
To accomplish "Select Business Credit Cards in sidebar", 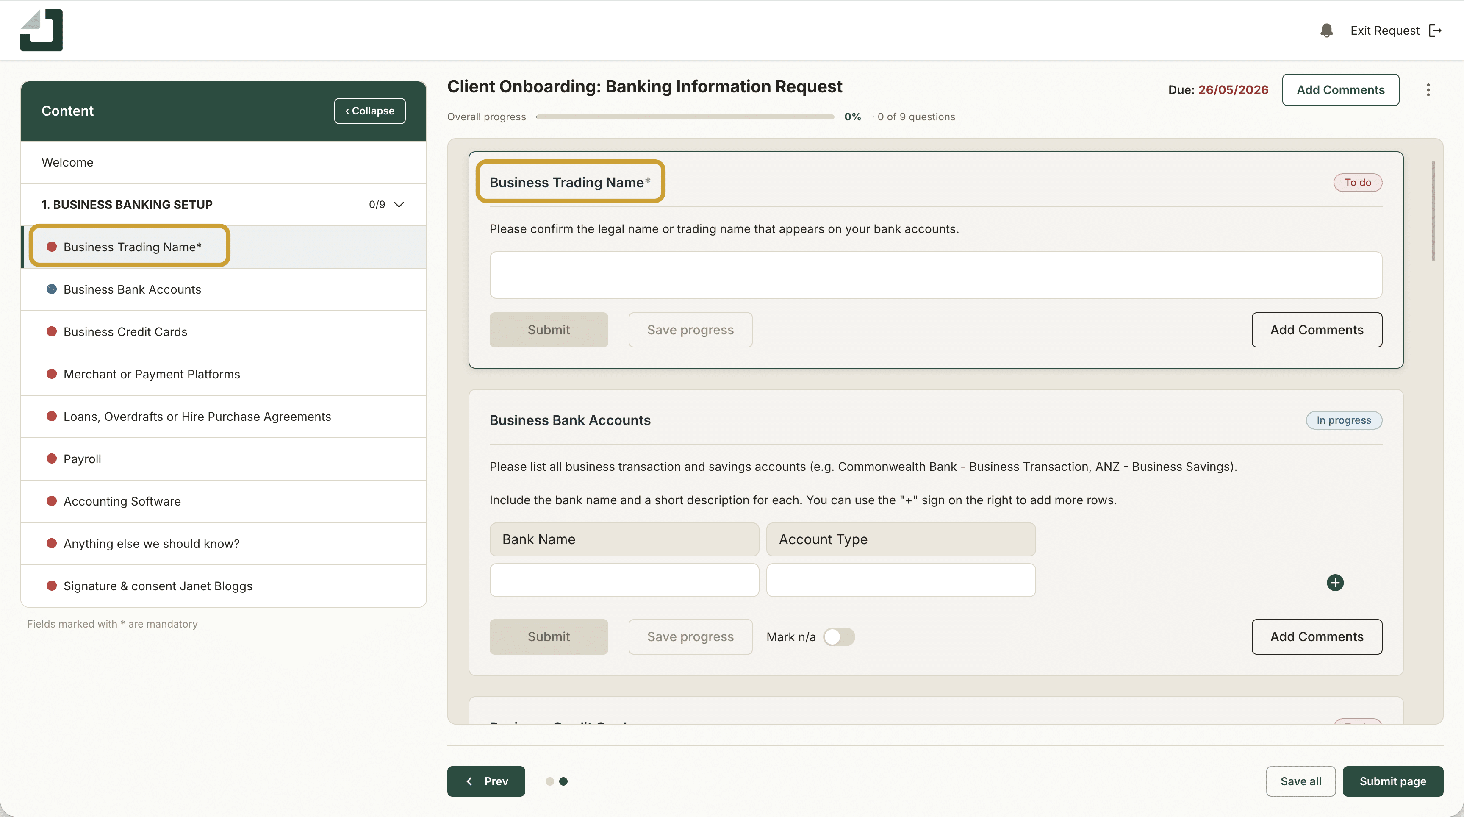I will coord(223,331).
